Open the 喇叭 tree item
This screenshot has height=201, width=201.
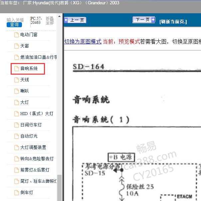pos(24,91)
